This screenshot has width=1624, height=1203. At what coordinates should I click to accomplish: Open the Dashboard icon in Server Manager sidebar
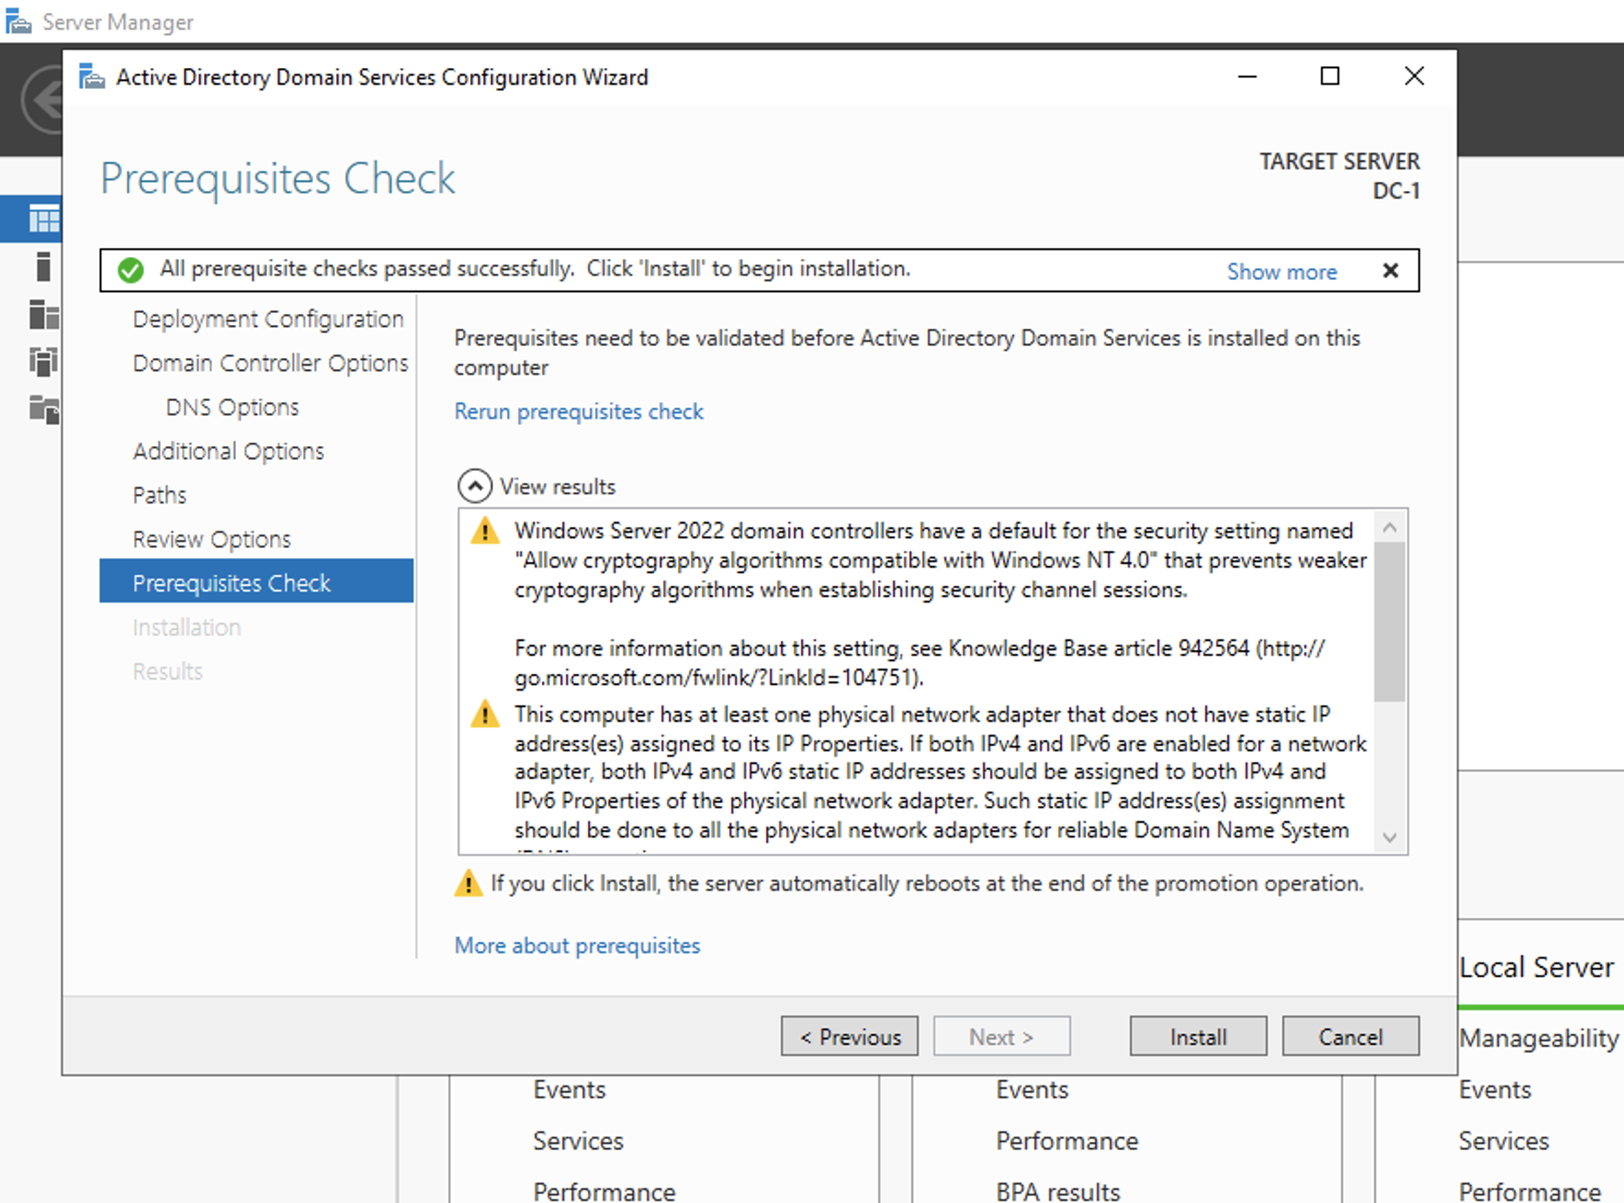click(43, 219)
